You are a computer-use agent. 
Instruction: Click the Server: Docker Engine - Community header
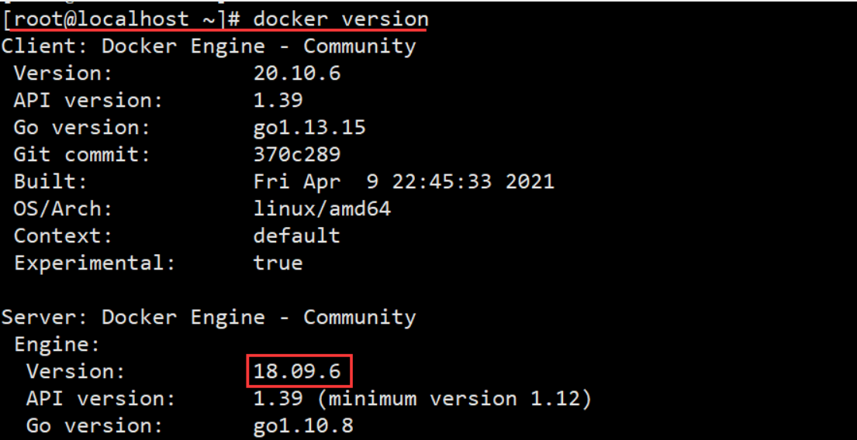pos(208,317)
